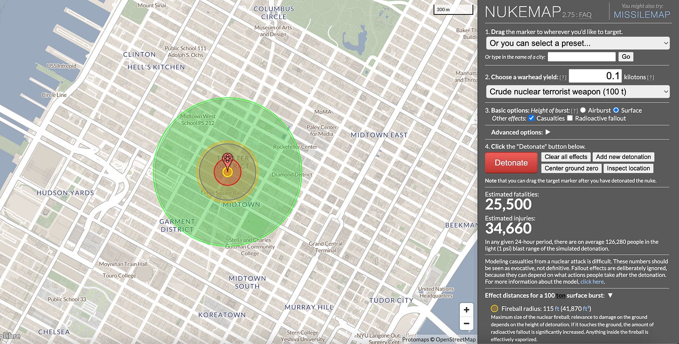This screenshot has width=679, height=344.
Task: Click the Inspect location button
Action: [629, 168]
